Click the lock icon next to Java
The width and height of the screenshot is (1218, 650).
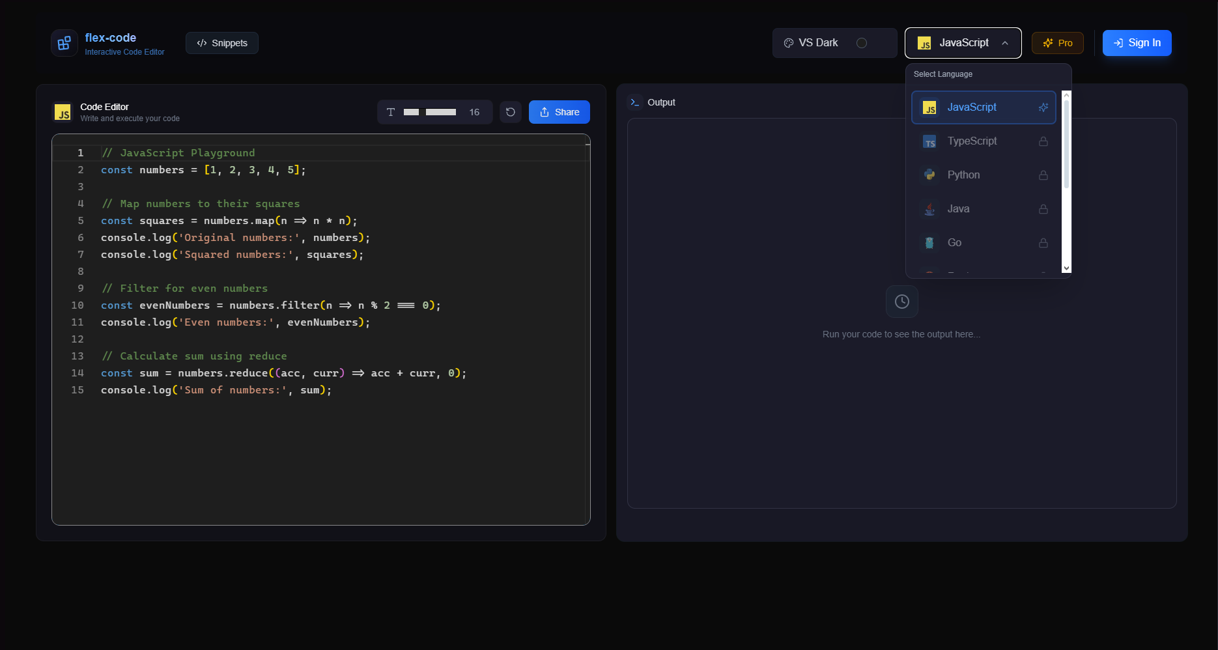pyautogui.click(x=1043, y=209)
